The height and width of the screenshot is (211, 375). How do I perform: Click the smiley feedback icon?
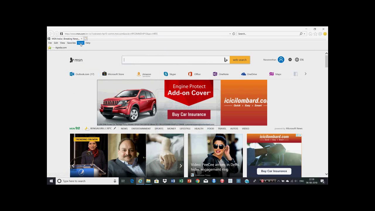(x=325, y=34)
